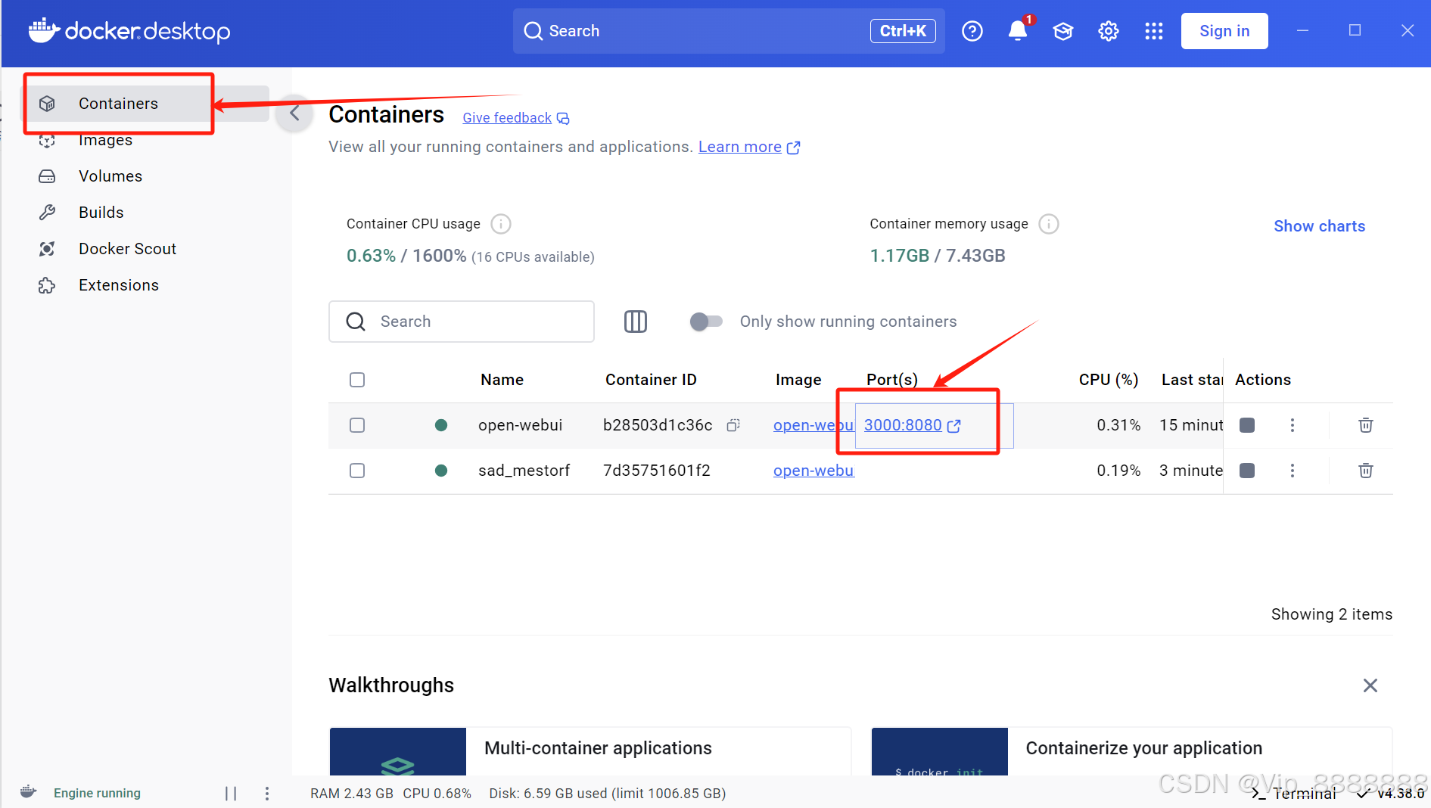Open the Images section in the sidebar
Viewport: 1431px width, 808px height.
pos(105,139)
